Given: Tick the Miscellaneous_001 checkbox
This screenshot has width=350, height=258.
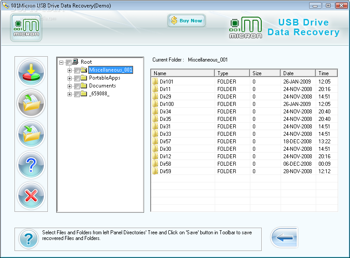Looking at the screenshot, I should coord(77,70).
